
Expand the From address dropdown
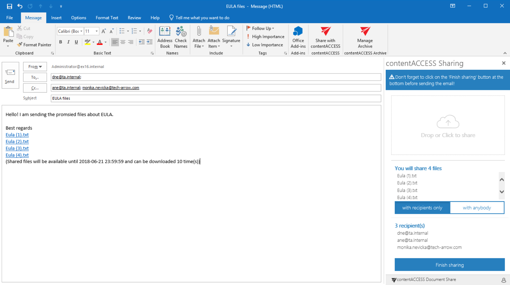pos(35,67)
